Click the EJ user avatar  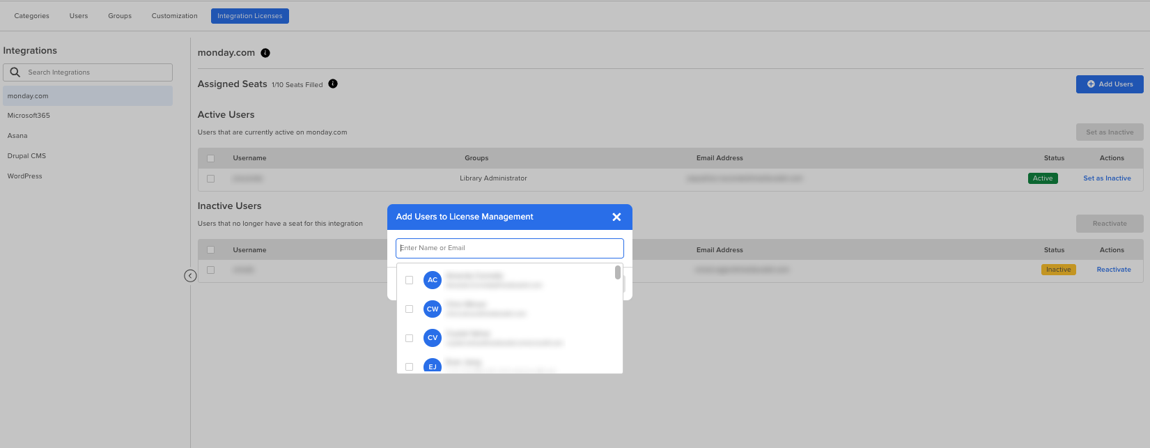click(x=433, y=366)
